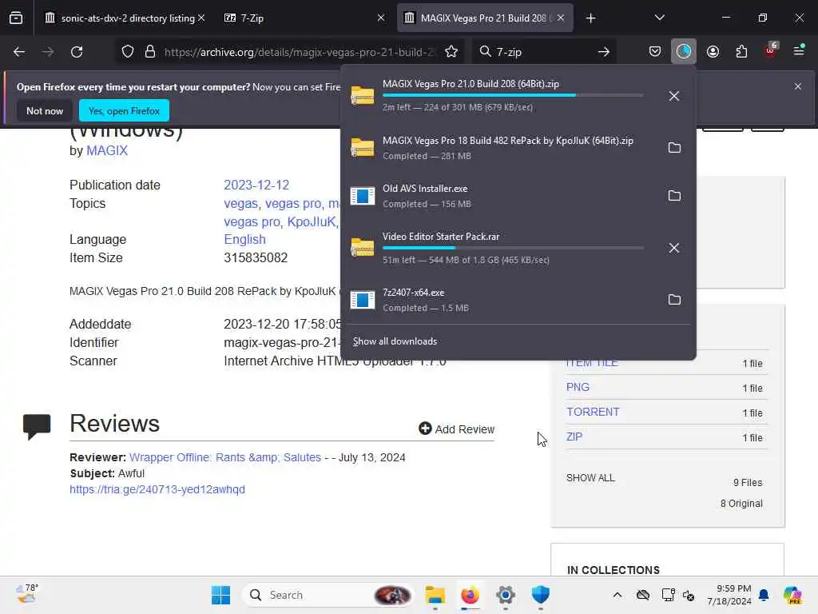
Task: Open the notifications bell icon
Action: tap(764, 595)
